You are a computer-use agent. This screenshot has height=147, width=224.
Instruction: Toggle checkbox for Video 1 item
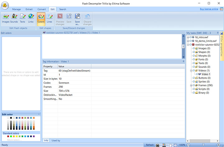coord(197,74)
